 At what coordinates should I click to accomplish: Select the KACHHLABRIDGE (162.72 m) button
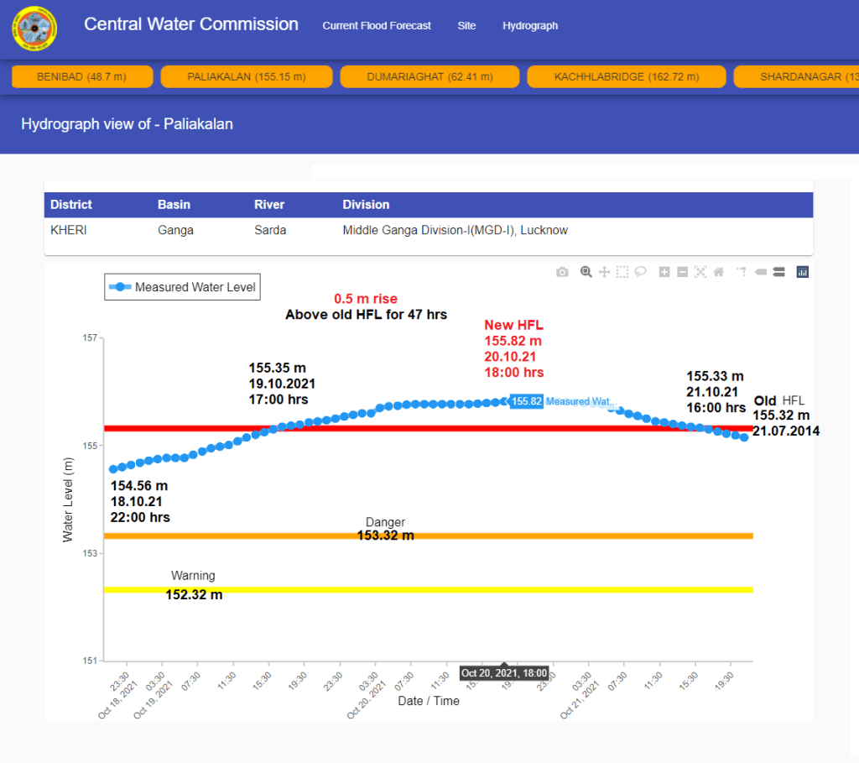[x=627, y=76]
